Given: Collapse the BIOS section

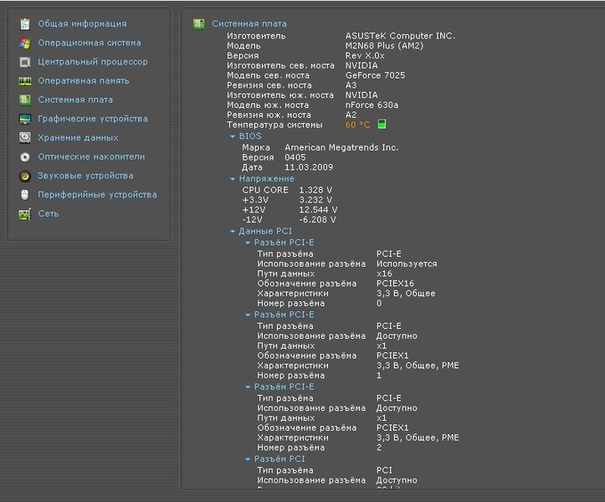Looking at the screenshot, I should pyautogui.click(x=233, y=136).
